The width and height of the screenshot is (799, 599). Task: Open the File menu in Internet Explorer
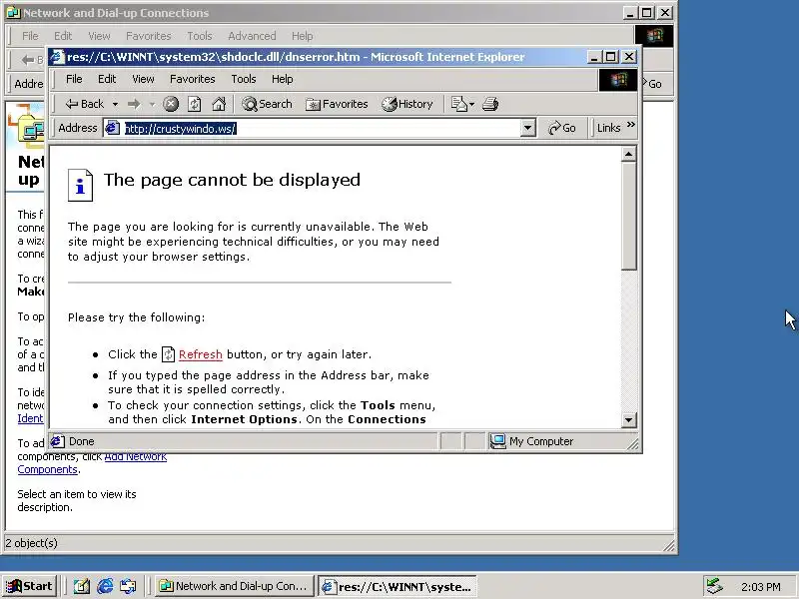pyautogui.click(x=74, y=79)
